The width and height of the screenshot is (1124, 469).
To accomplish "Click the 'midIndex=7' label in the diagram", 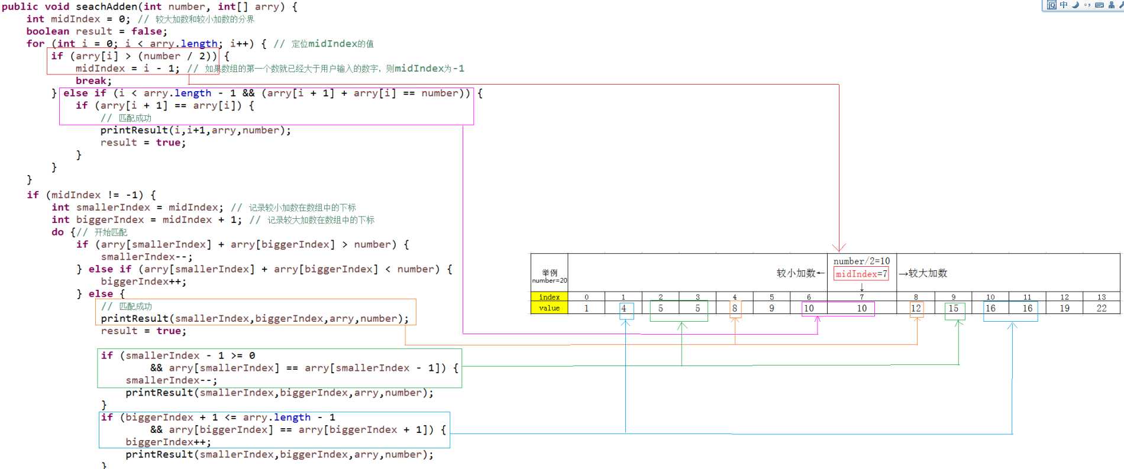I will (x=861, y=274).
